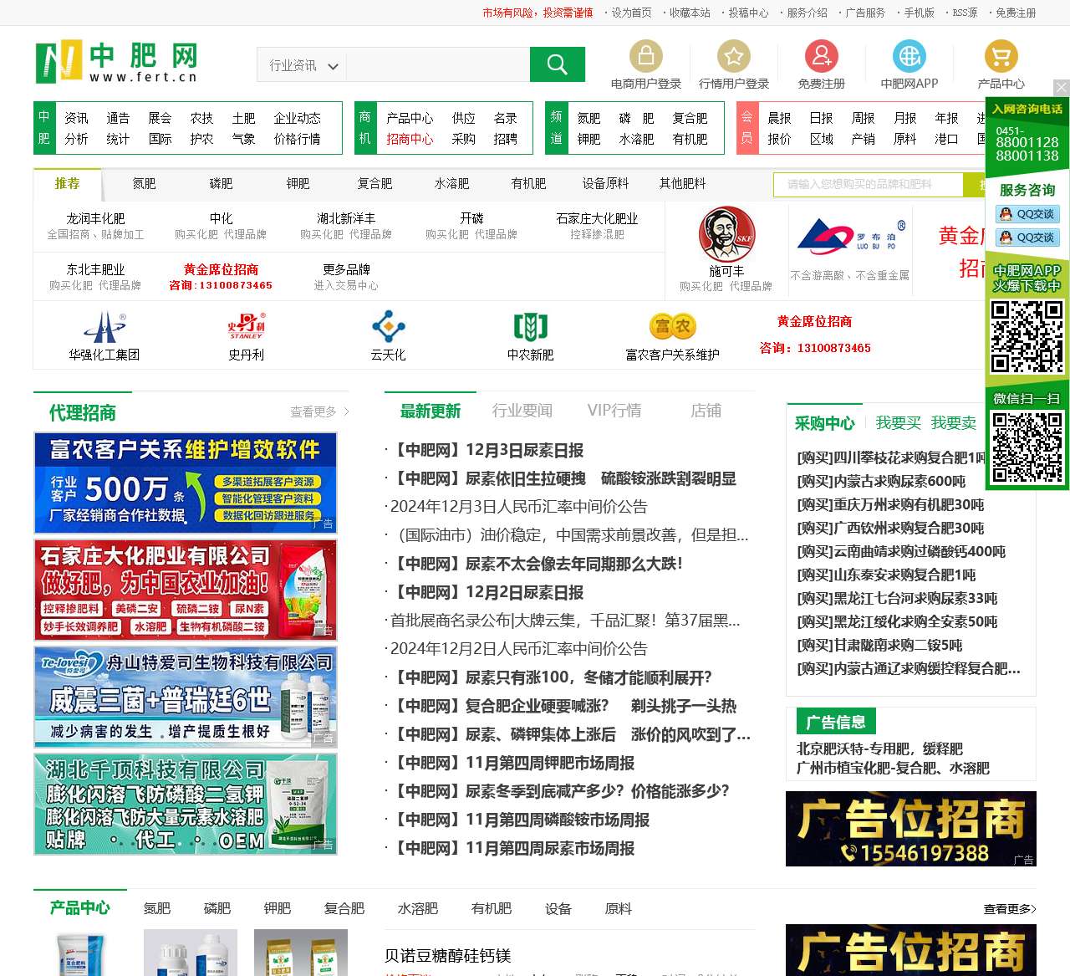Screen dimensions: 1070x976
Task: Open 11月第四周钾肥市场周报 article
Action: (x=512, y=764)
